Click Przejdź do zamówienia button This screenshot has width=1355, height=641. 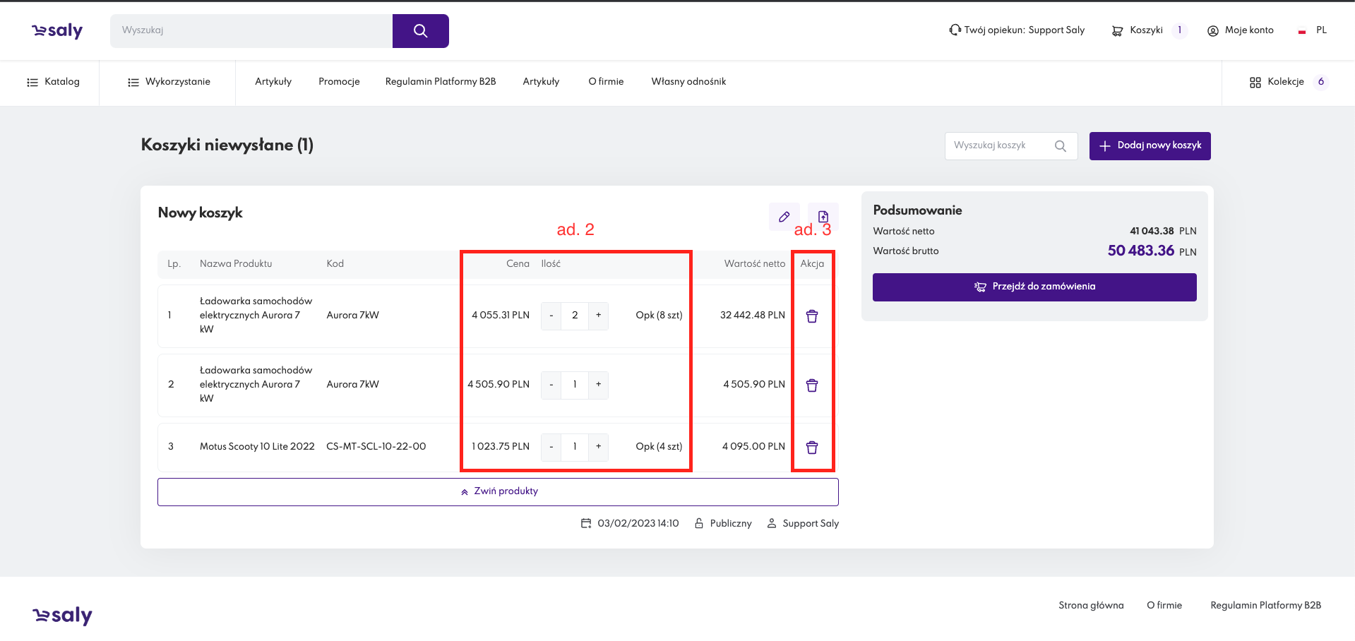pos(1034,287)
